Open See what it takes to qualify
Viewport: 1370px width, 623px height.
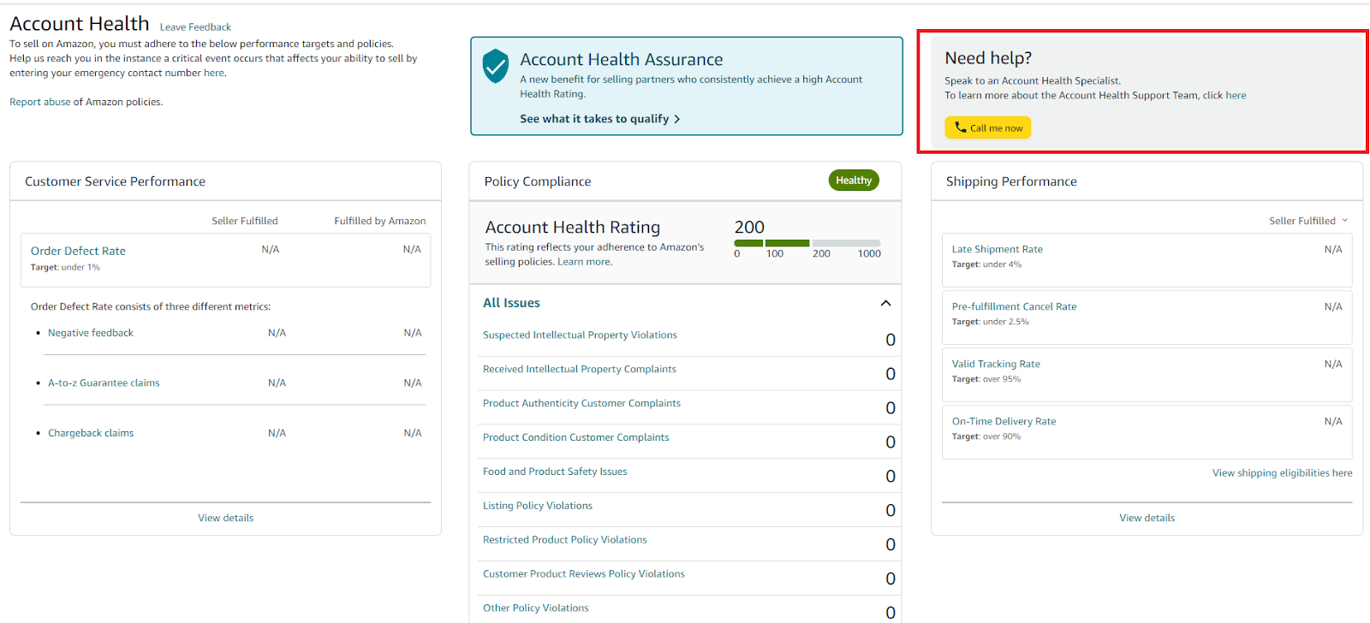tap(599, 119)
